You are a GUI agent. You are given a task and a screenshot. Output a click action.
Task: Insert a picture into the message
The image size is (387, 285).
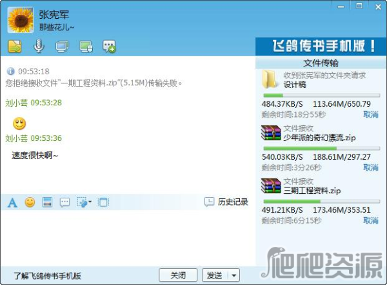(47, 202)
